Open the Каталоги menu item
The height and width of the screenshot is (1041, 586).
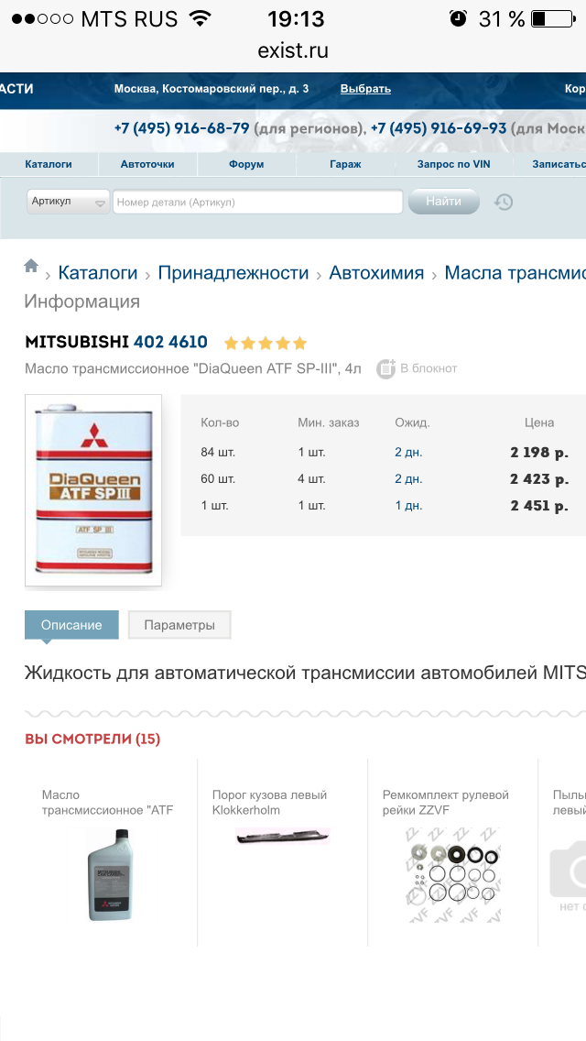tap(49, 164)
